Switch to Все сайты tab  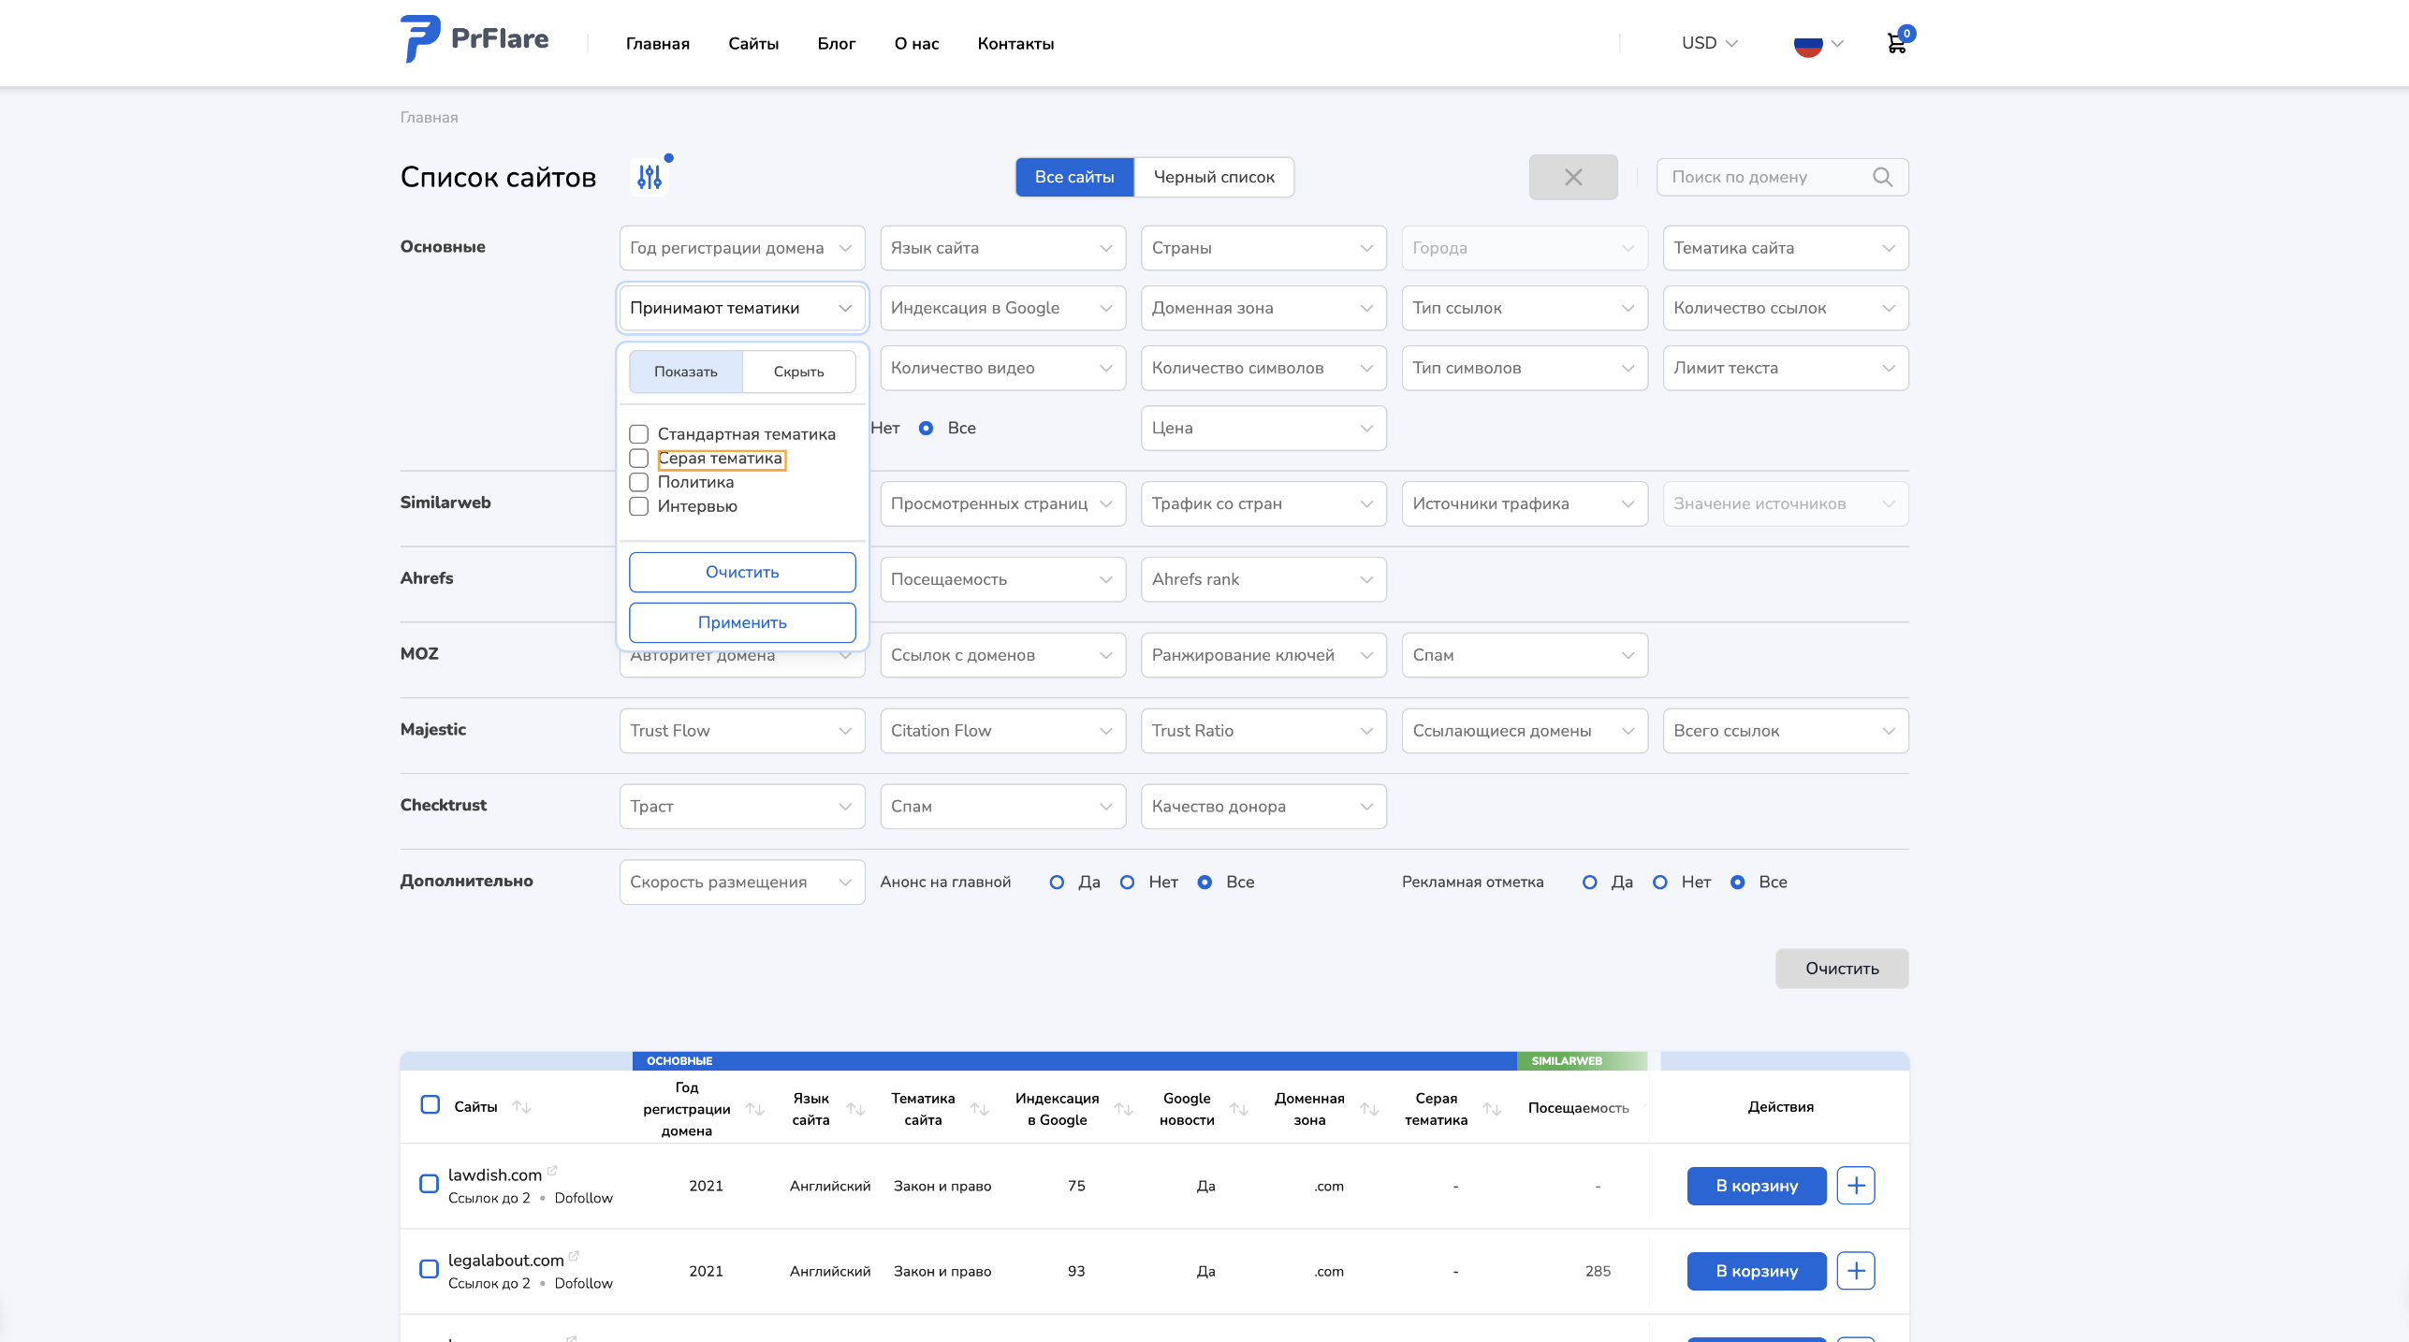coord(1073,177)
